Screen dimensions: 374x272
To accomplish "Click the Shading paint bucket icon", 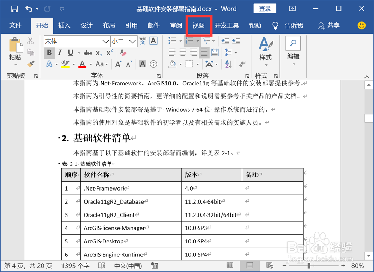I will point(172,64).
